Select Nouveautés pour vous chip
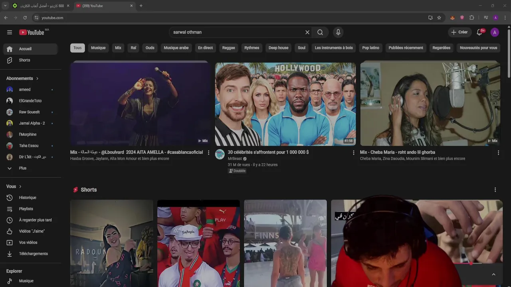511x287 pixels. (479, 48)
